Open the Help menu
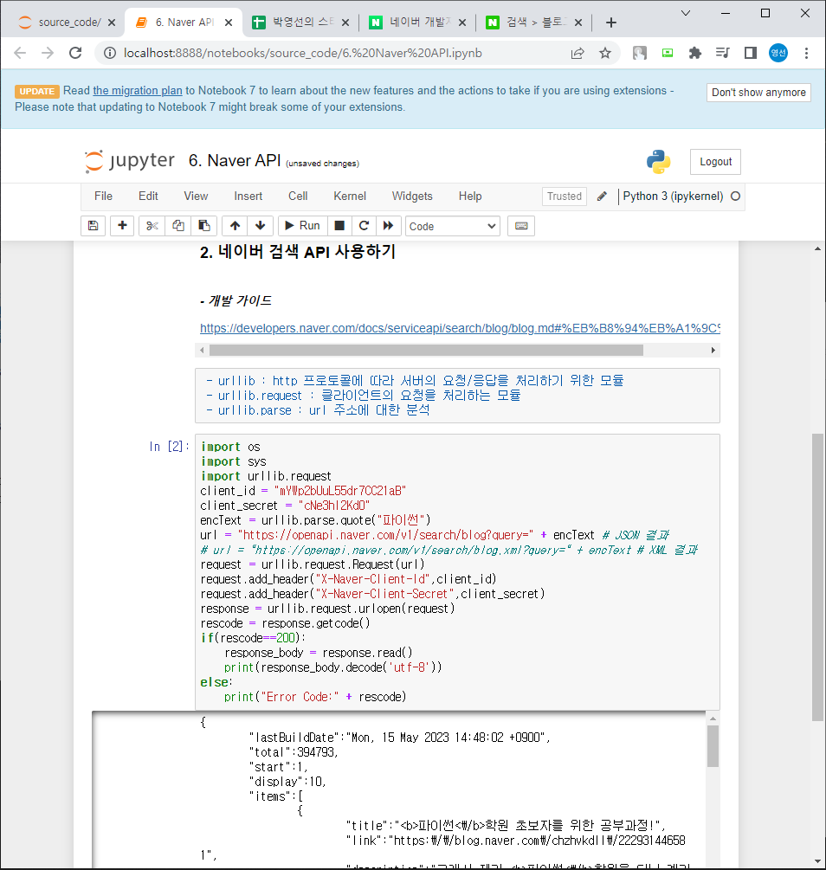Screen dimensions: 826x870 pos(470,196)
